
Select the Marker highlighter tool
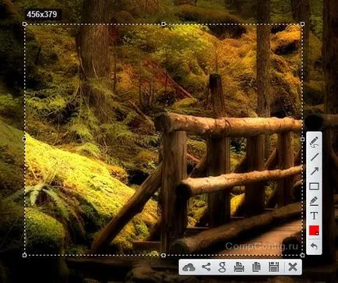[314, 201]
